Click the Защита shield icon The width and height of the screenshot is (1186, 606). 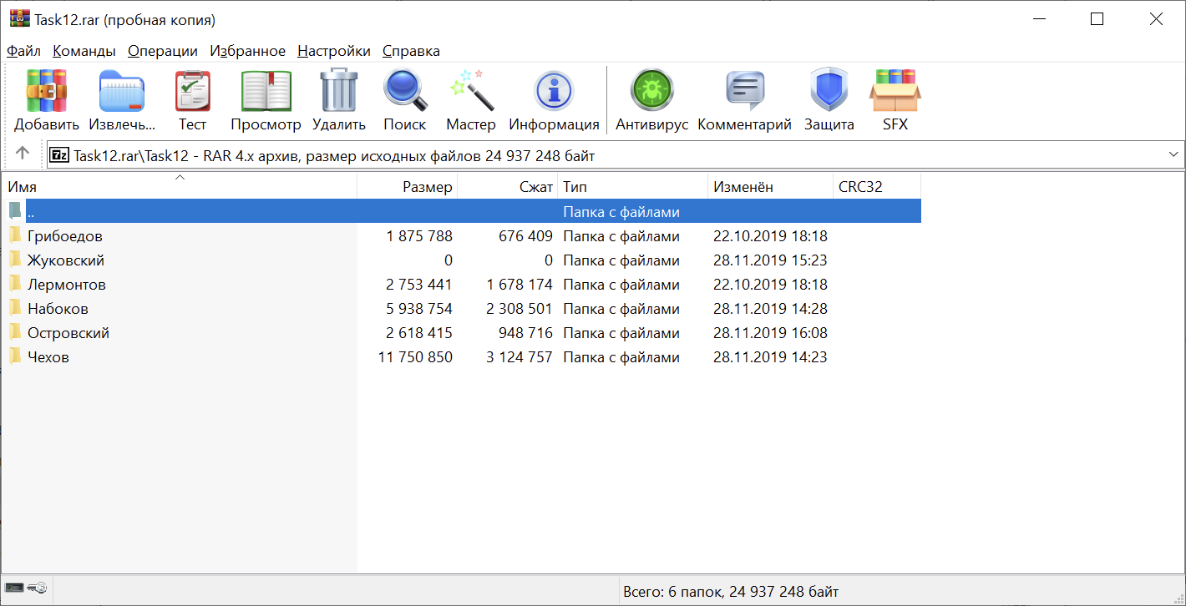829,100
